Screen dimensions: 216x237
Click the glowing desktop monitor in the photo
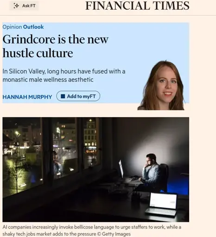pos(121,169)
